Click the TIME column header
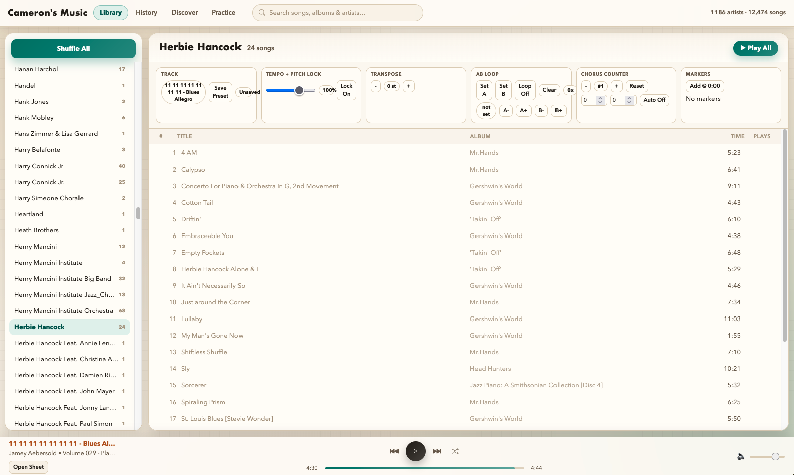The width and height of the screenshot is (794, 475). [x=737, y=136]
